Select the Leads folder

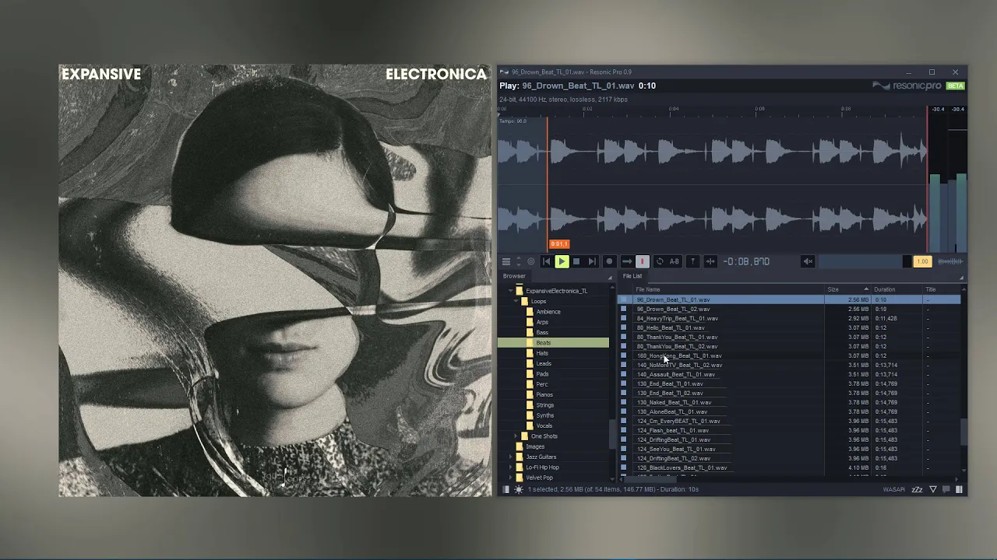[544, 364]
